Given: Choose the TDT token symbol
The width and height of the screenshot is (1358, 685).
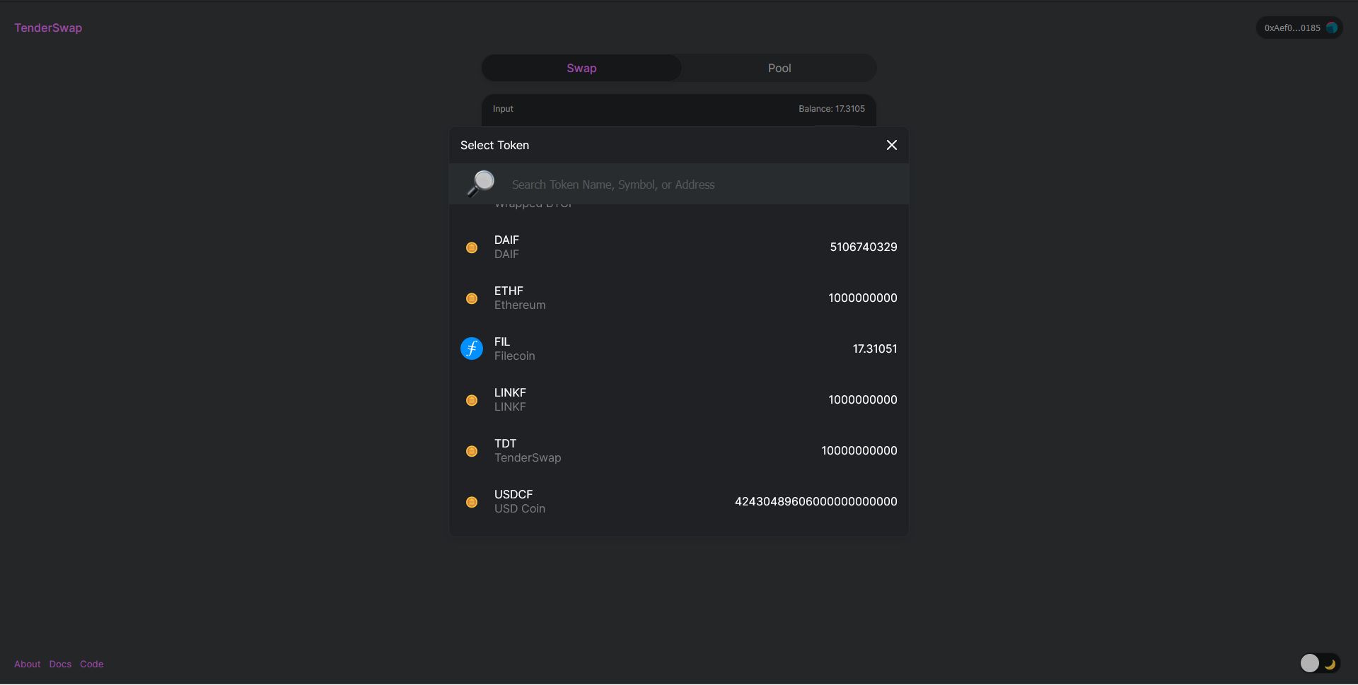Looking at the screenshot, I should coord(505,444).
